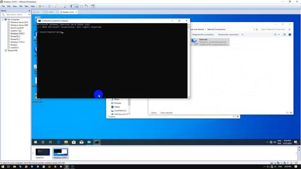Close the Windows 10 PC1 tab
Image resolution: width=301 pixels, height=169 pixels.
click(76, 12)
